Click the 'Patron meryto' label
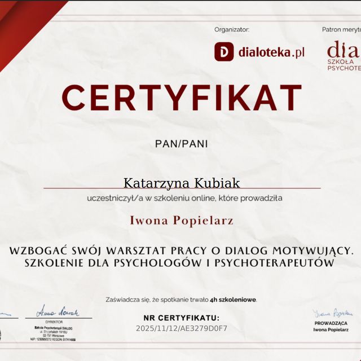Screen dimensions: 361x361 [x=341, y=29]
